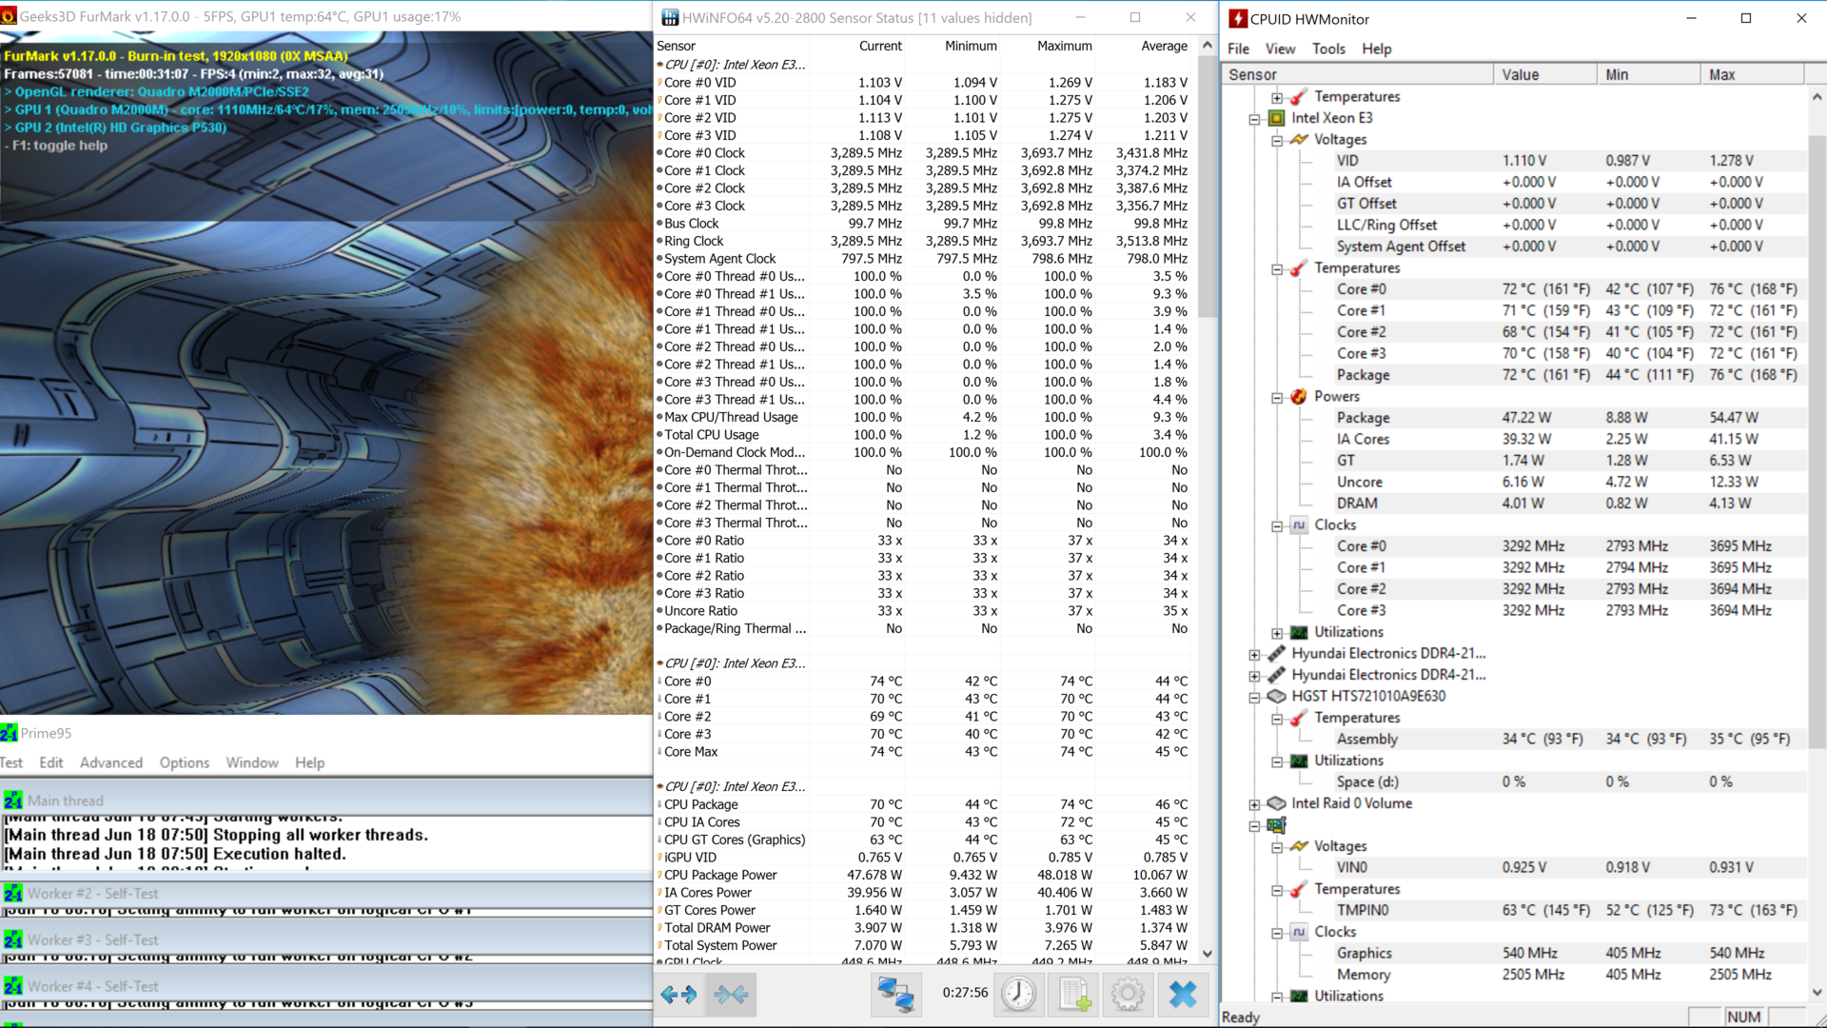Screen dimensions: 1827x1028
Task: Click HGST hard drive icon
Action: pos(1277,697)
